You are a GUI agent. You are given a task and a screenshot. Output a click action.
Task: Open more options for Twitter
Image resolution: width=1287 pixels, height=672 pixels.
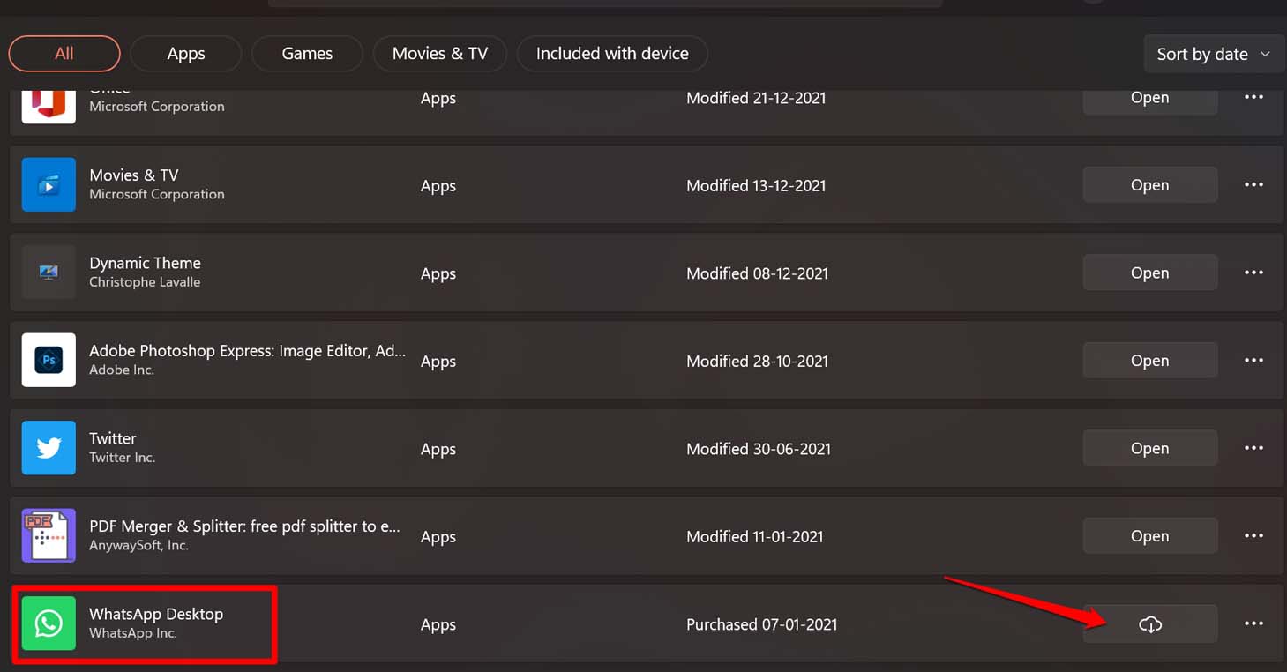pos(1253,448)
